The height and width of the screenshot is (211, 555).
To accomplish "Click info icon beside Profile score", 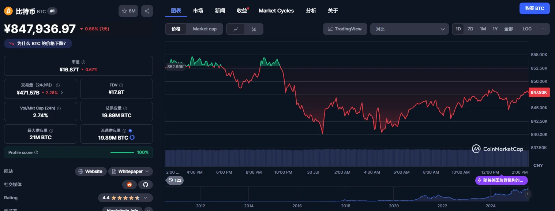I will click(x=36, y=152).
